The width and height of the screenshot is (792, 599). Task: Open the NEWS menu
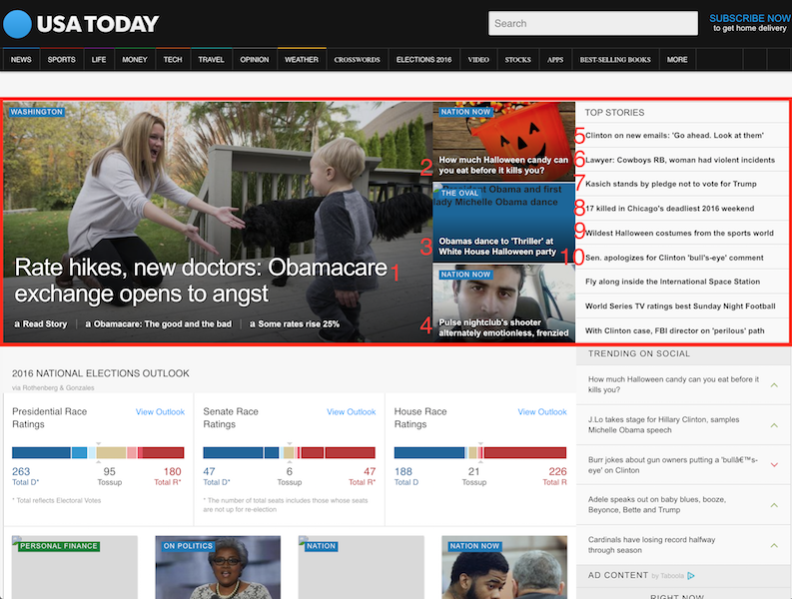click(21, 60)
